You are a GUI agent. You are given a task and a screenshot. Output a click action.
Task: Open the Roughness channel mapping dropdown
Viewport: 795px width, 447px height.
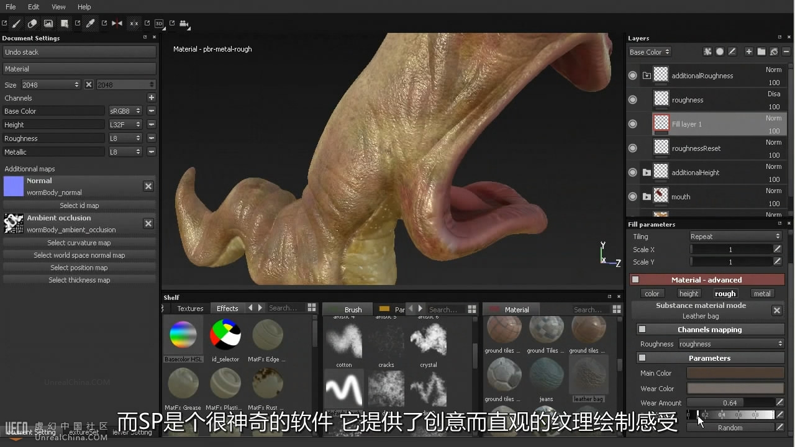click(731, 344)
